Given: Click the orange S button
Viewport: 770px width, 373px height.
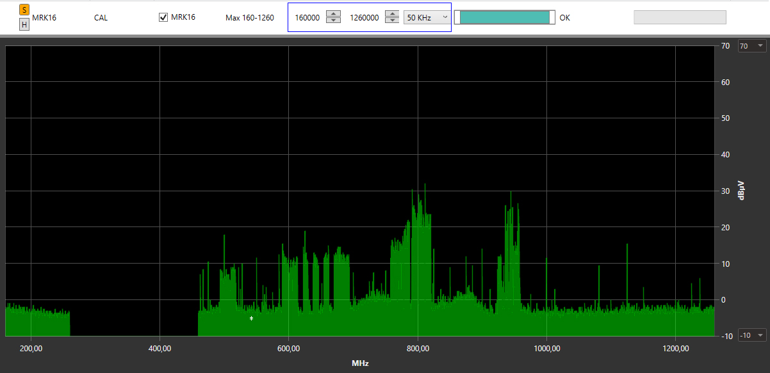Looking at the screenshot, I should click(x=24, y=10).
